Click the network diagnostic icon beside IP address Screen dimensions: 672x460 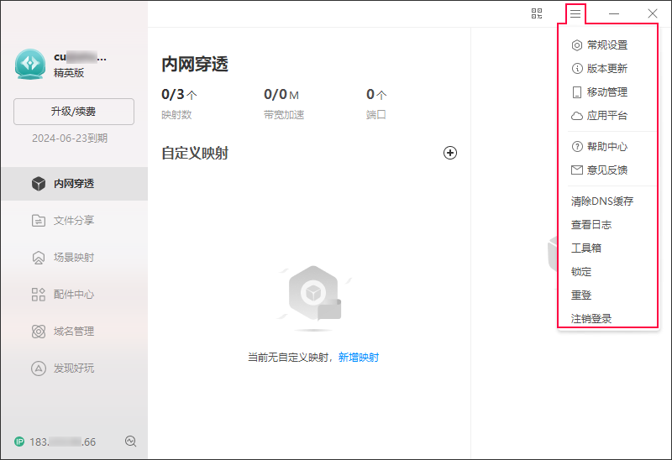pyautogui.click(x=130, y=442)
